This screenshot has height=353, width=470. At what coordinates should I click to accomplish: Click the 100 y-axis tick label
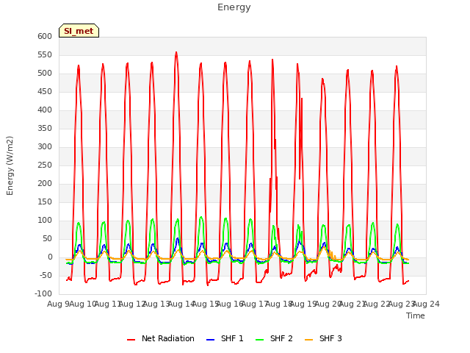[x=45, y=221]
